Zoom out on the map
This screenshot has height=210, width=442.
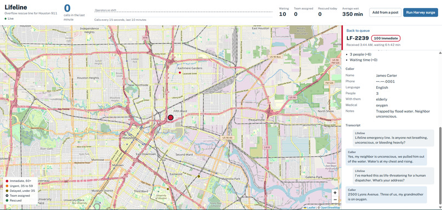[335, 200]
